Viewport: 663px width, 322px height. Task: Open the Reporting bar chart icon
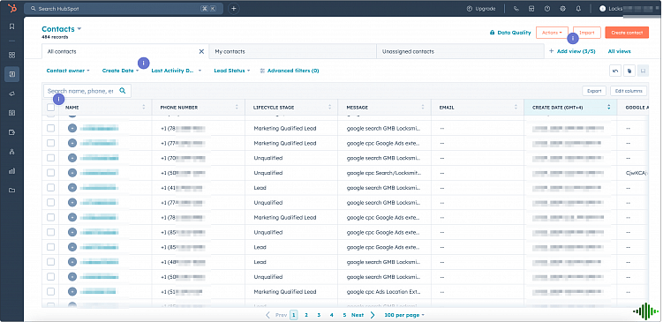point(11,171)
